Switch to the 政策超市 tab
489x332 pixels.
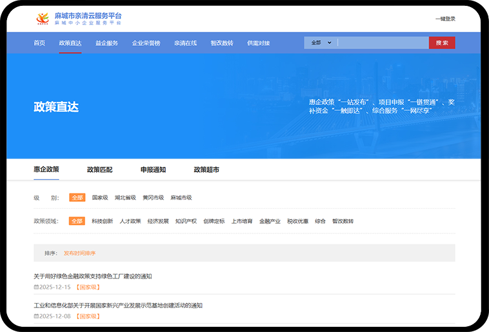tap(206, 170)
